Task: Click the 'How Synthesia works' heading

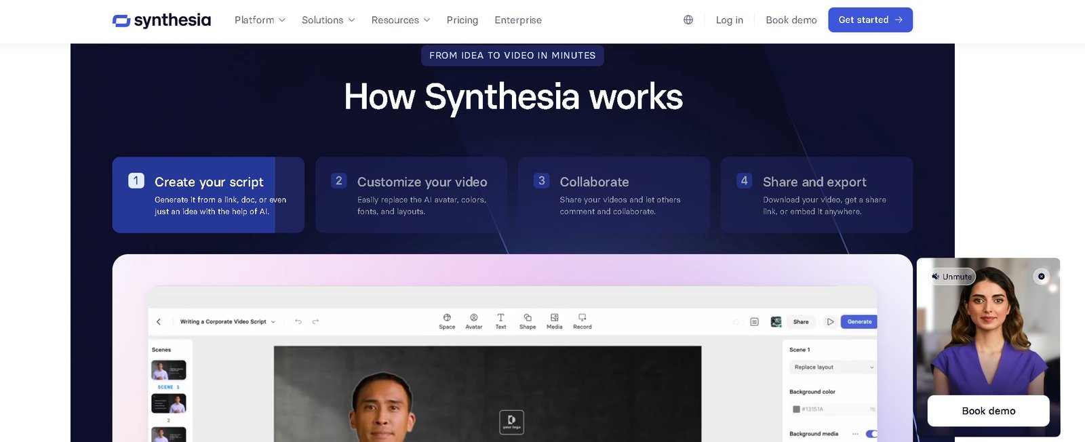Action: click(513, 97)
